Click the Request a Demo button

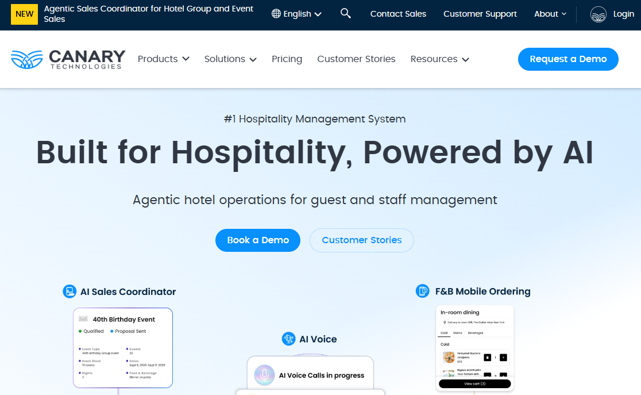pyautogui.click(x=568, y=59)
